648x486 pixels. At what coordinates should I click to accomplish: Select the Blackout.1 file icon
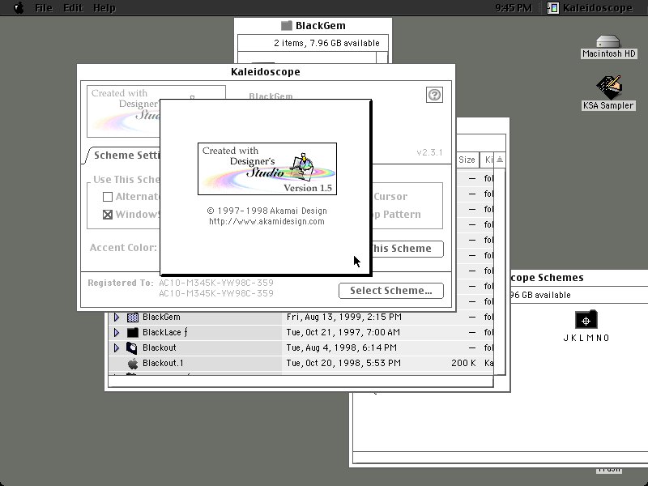(x=133, y=363)
